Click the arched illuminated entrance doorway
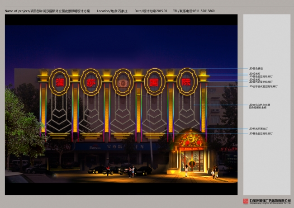 (x=191, y=151)
